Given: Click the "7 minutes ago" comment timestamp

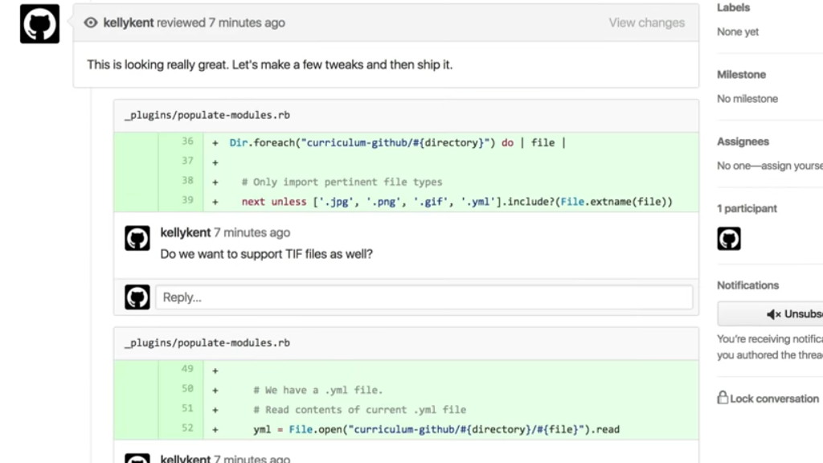Looking at the screenshot, I should click(x=252, y=233).
